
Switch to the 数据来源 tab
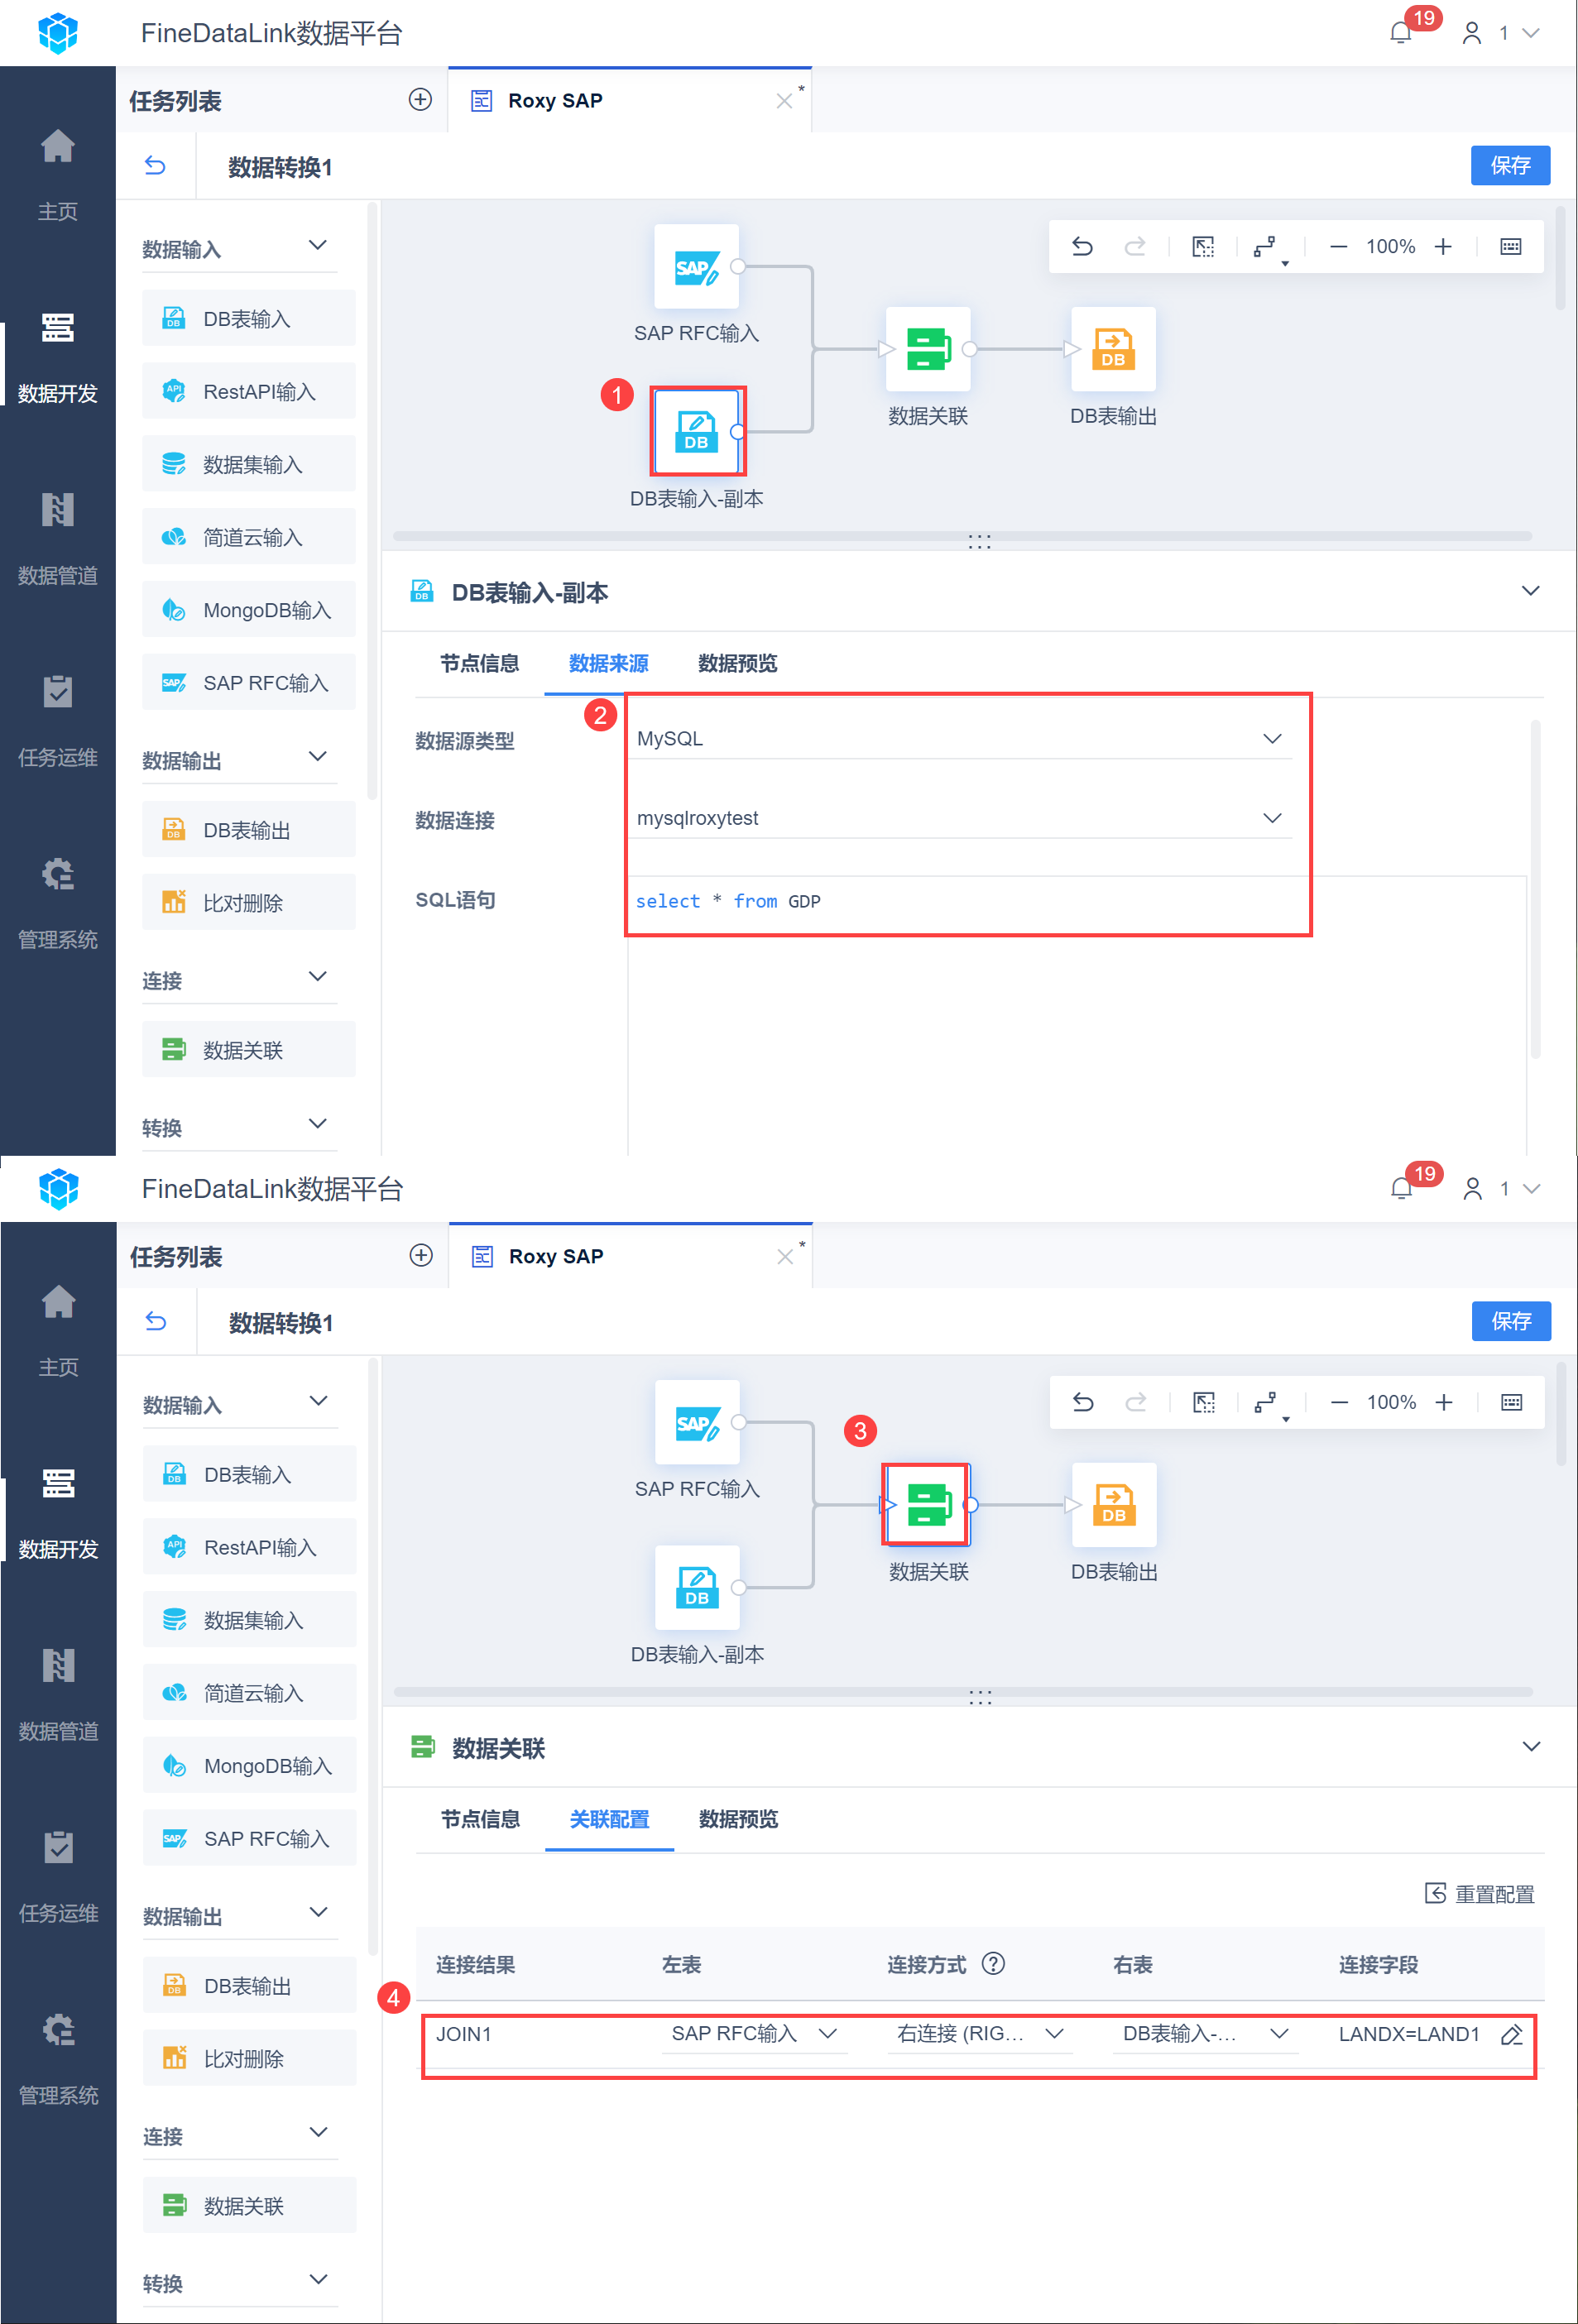608,663
